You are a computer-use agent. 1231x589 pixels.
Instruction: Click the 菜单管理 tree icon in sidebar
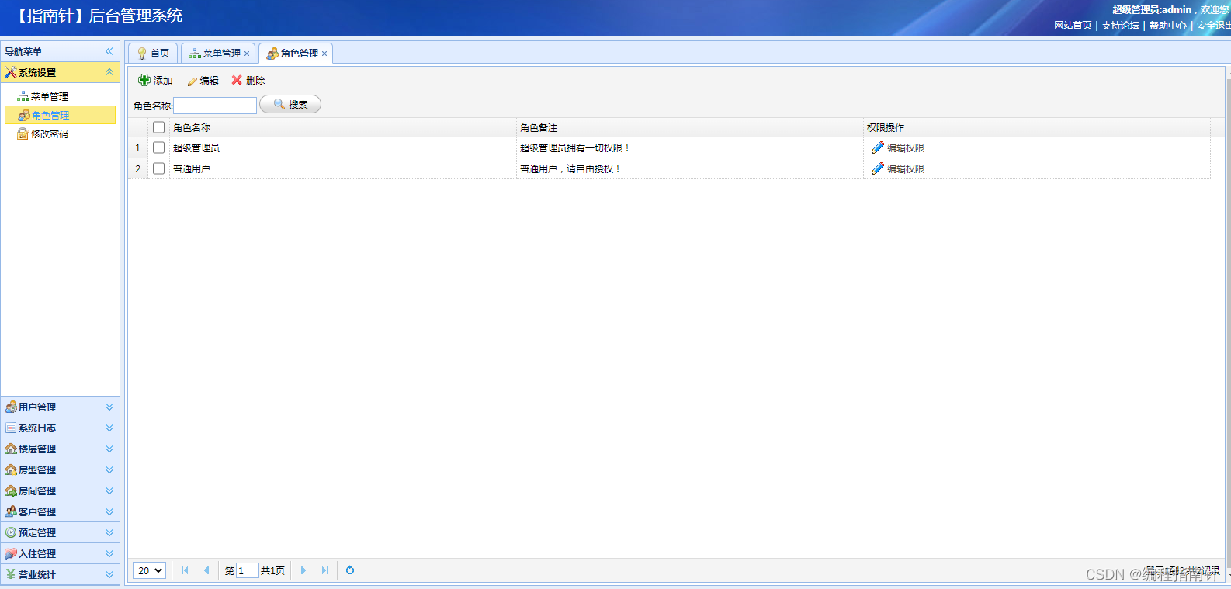23,96
